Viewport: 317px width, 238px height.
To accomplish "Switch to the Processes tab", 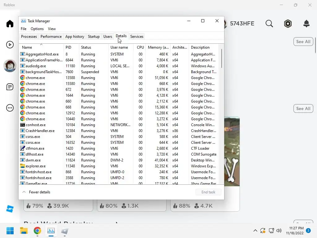I will (29, 37).
